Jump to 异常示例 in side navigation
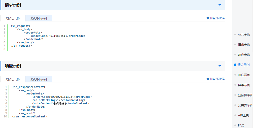The width and height of the screenshot is (253, 128). point(244,85)
